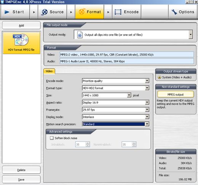Select the Format stage tab
This screenshot has height=185, width=198.
pos(89,12)
